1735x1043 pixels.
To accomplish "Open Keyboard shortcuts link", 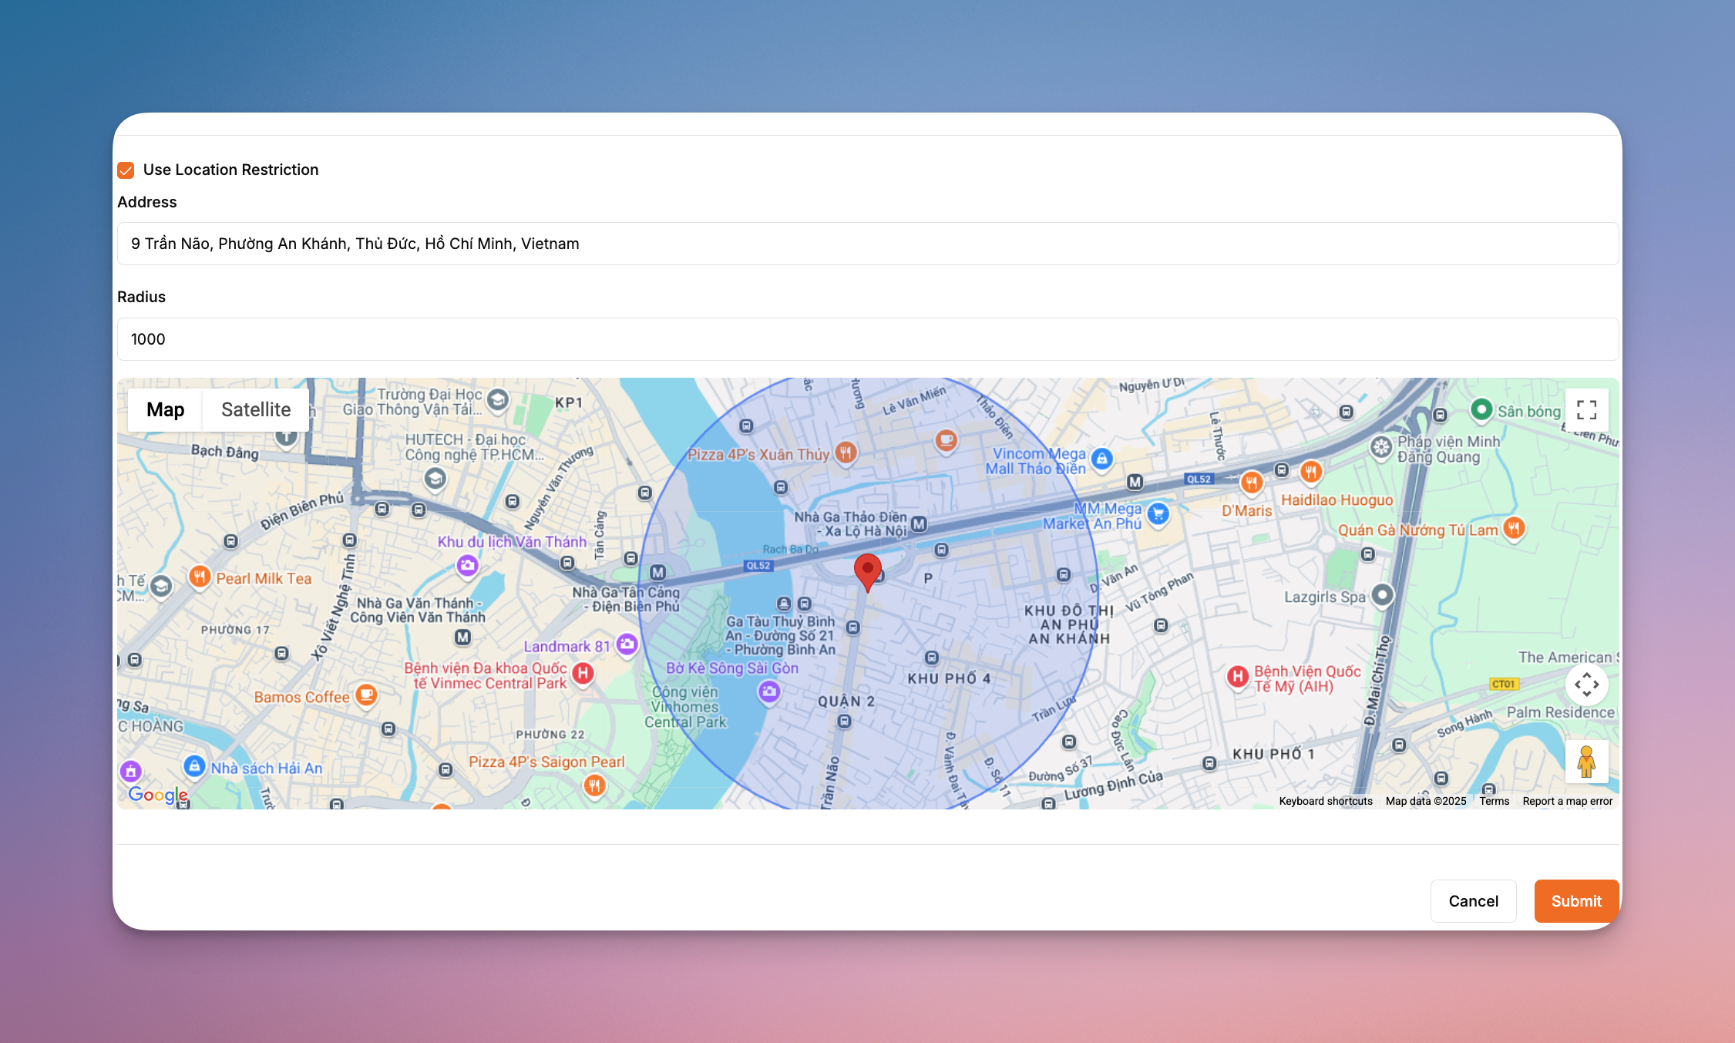I will [1326, 801].
